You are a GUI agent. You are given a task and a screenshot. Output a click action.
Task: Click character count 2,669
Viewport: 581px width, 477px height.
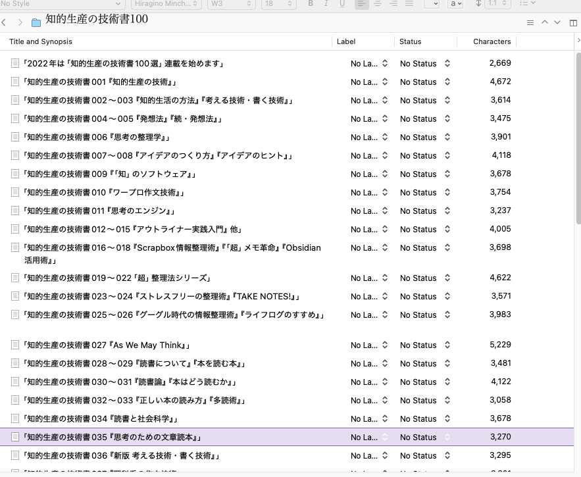pyautogui.click(x=500, y=63)
